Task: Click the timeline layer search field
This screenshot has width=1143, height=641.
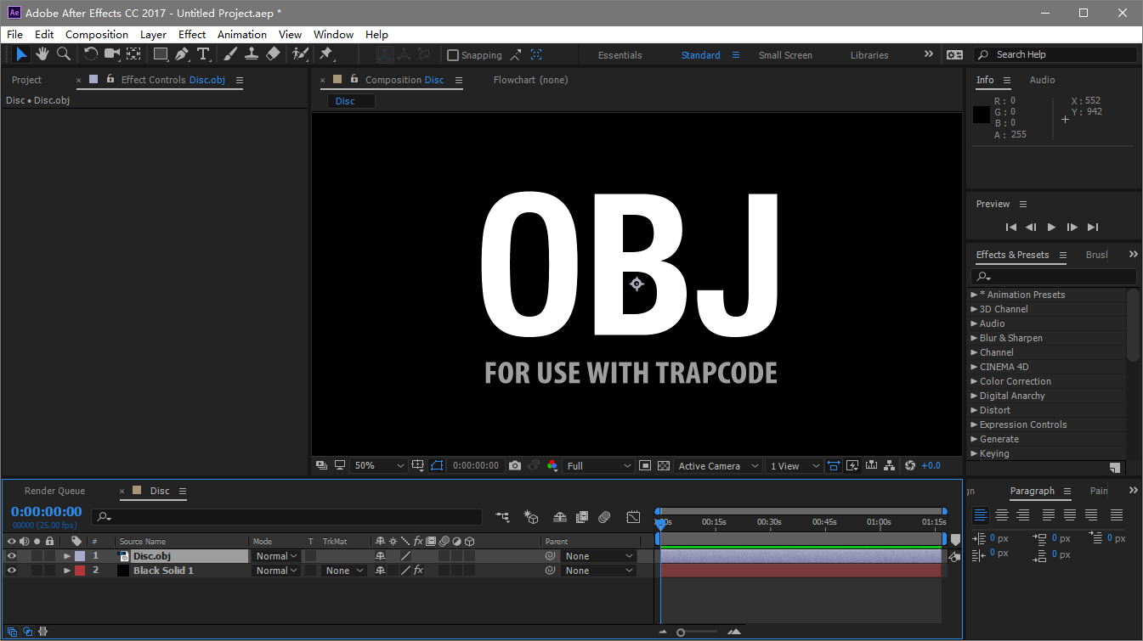Action: click(287, 516)
